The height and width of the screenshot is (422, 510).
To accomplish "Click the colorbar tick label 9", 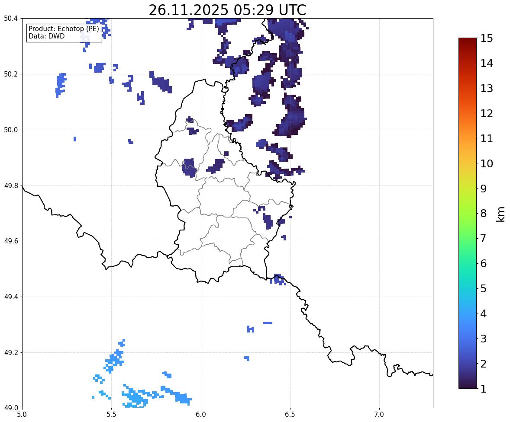I will (x=484, y=189).
